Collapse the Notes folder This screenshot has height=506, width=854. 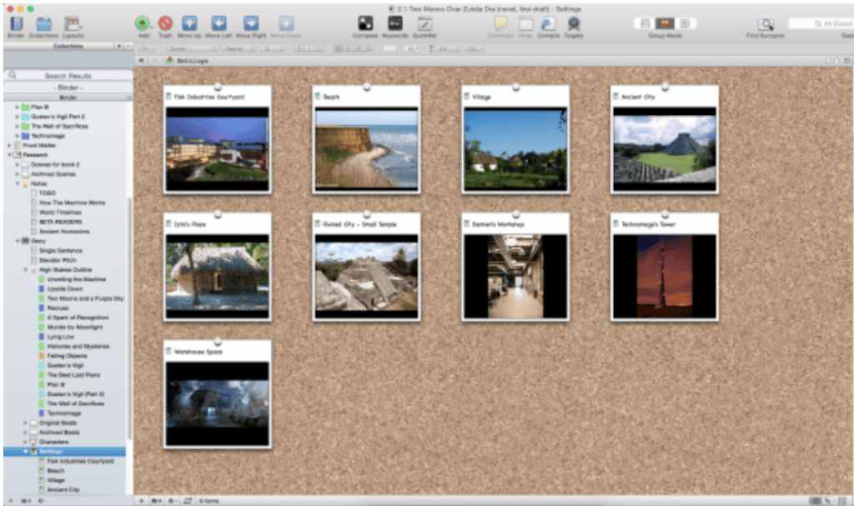click(18, 183)
